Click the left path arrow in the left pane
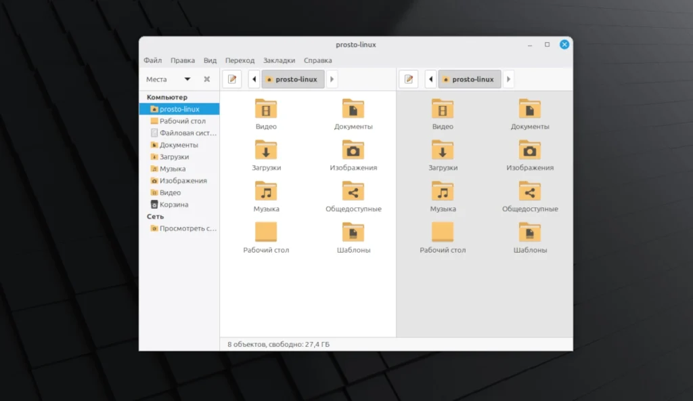The width and height of the screenshot is (693, 401). coord(254,79)
